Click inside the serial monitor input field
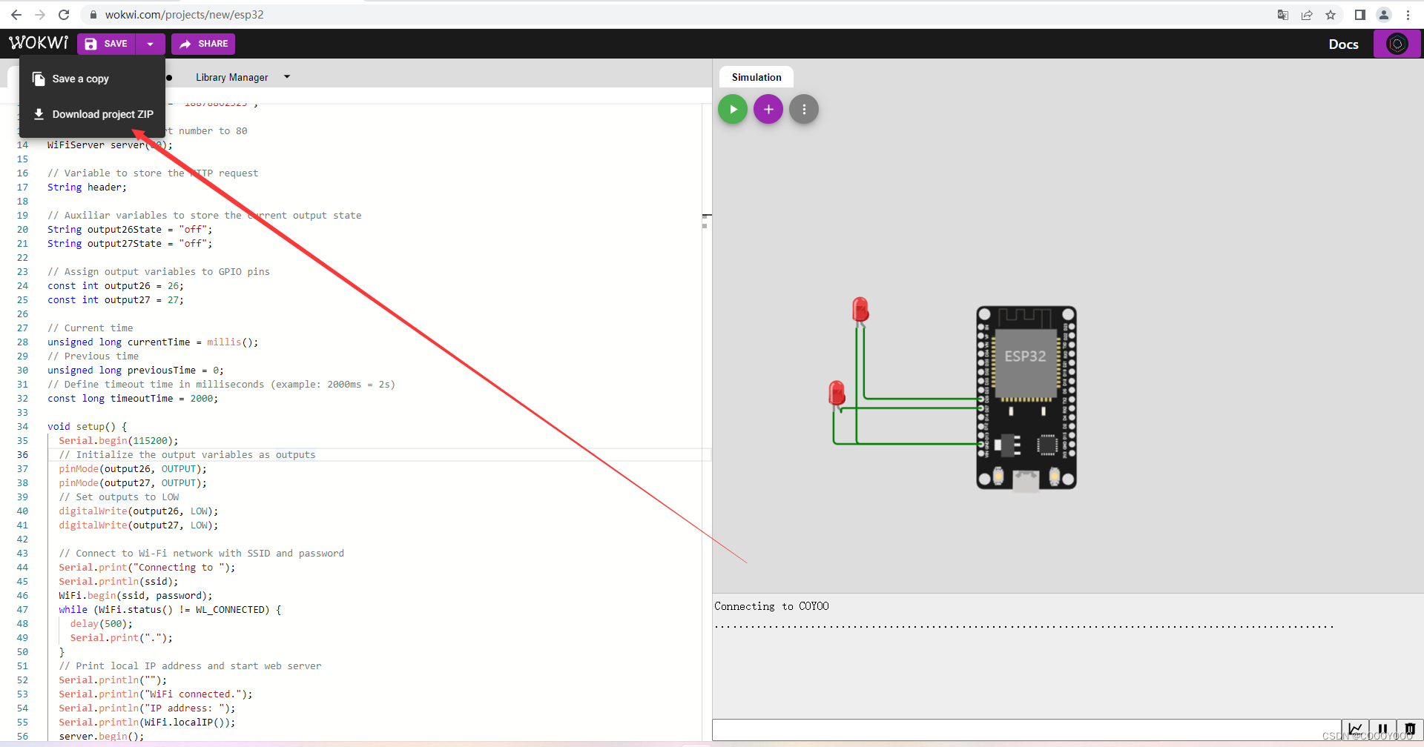 (1023, 729)
